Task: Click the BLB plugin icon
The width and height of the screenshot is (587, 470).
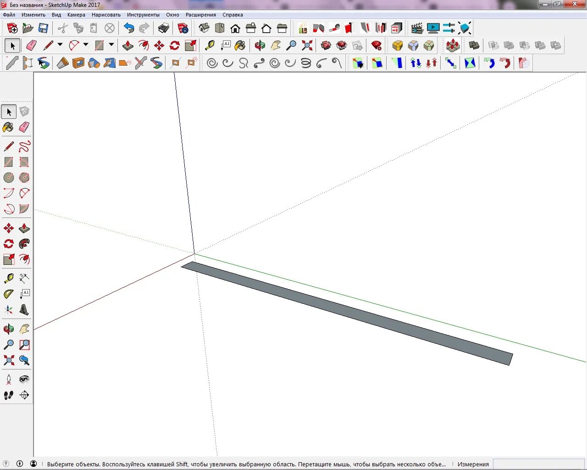Action: [303, 28]
